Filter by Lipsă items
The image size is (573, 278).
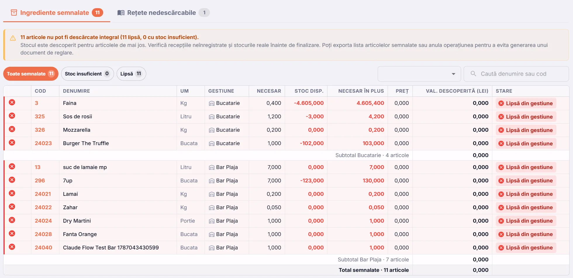(x=131, y=74)
